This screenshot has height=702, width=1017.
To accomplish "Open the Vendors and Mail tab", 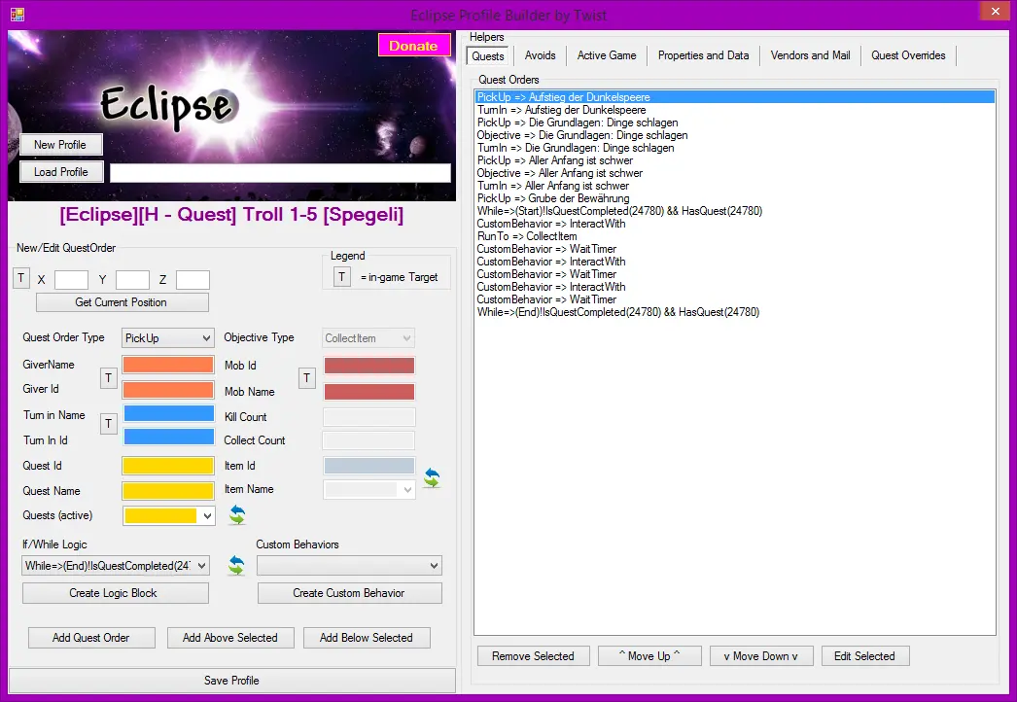I will point(810,55).
